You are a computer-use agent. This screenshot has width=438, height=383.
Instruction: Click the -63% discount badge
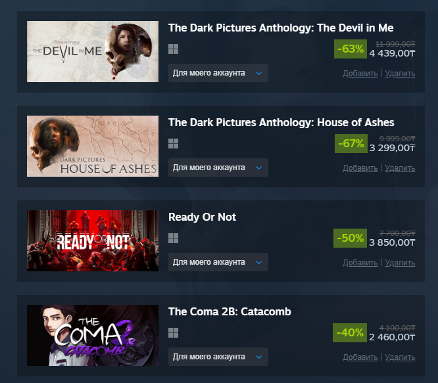(x=351, y=49)
